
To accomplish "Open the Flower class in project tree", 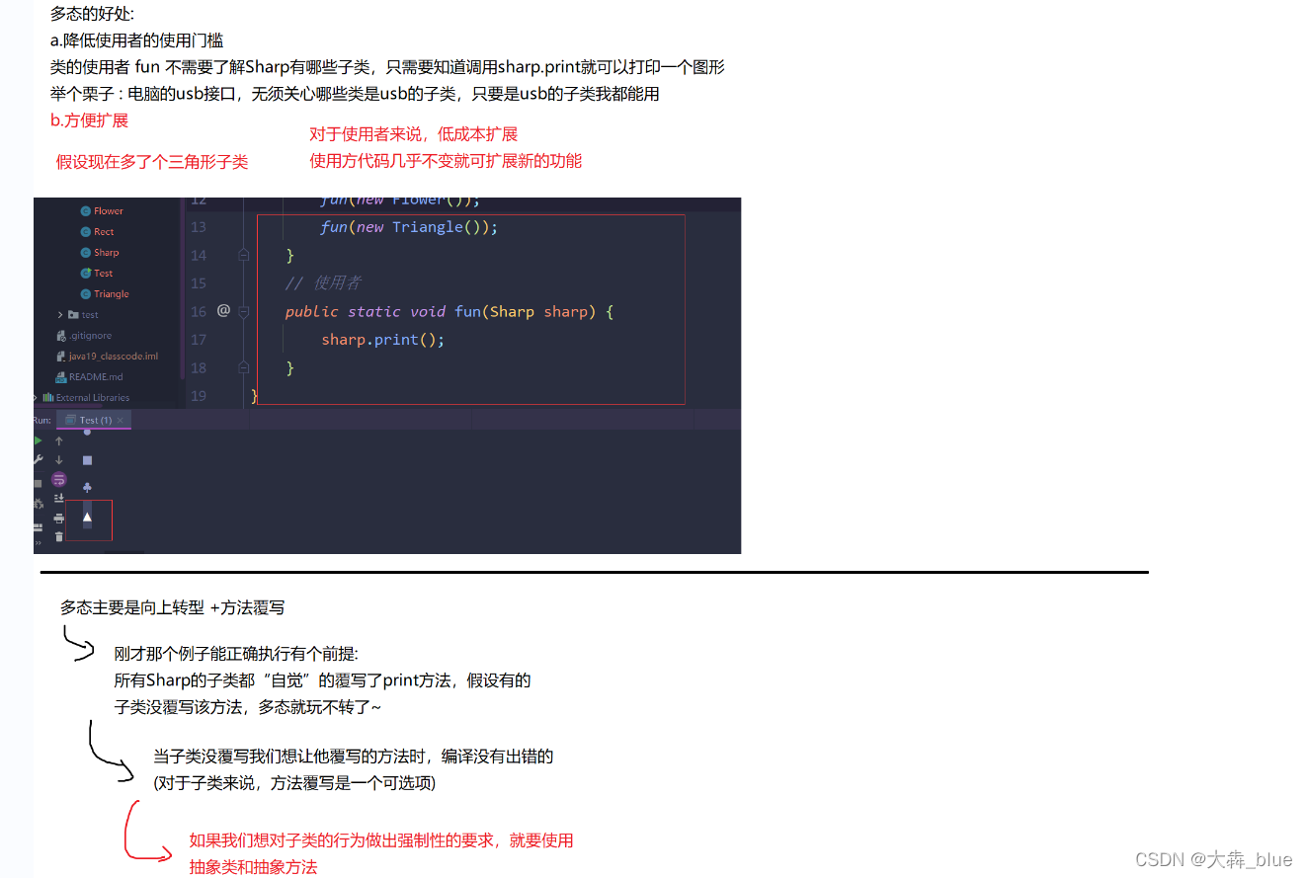I will [x=109, y=211].
